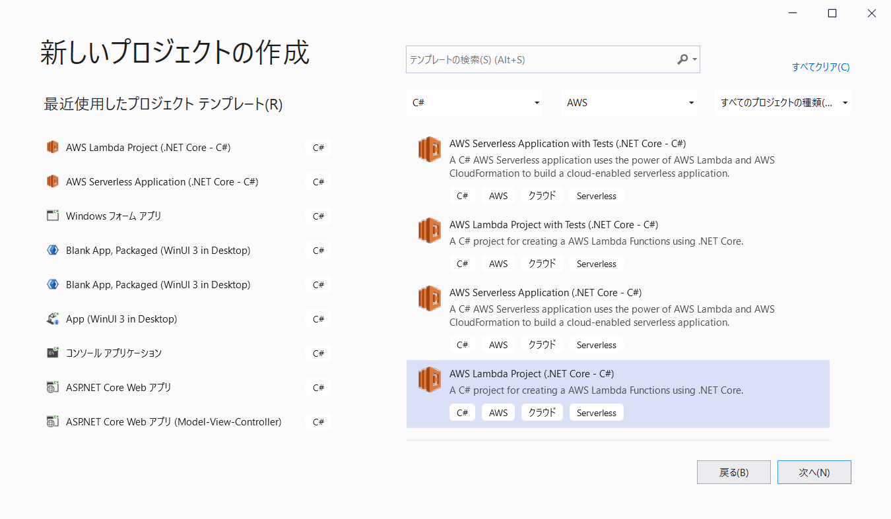Select AWS Serverless Application with Tests template
Screen dimensions: 891x519
point(618,169)
